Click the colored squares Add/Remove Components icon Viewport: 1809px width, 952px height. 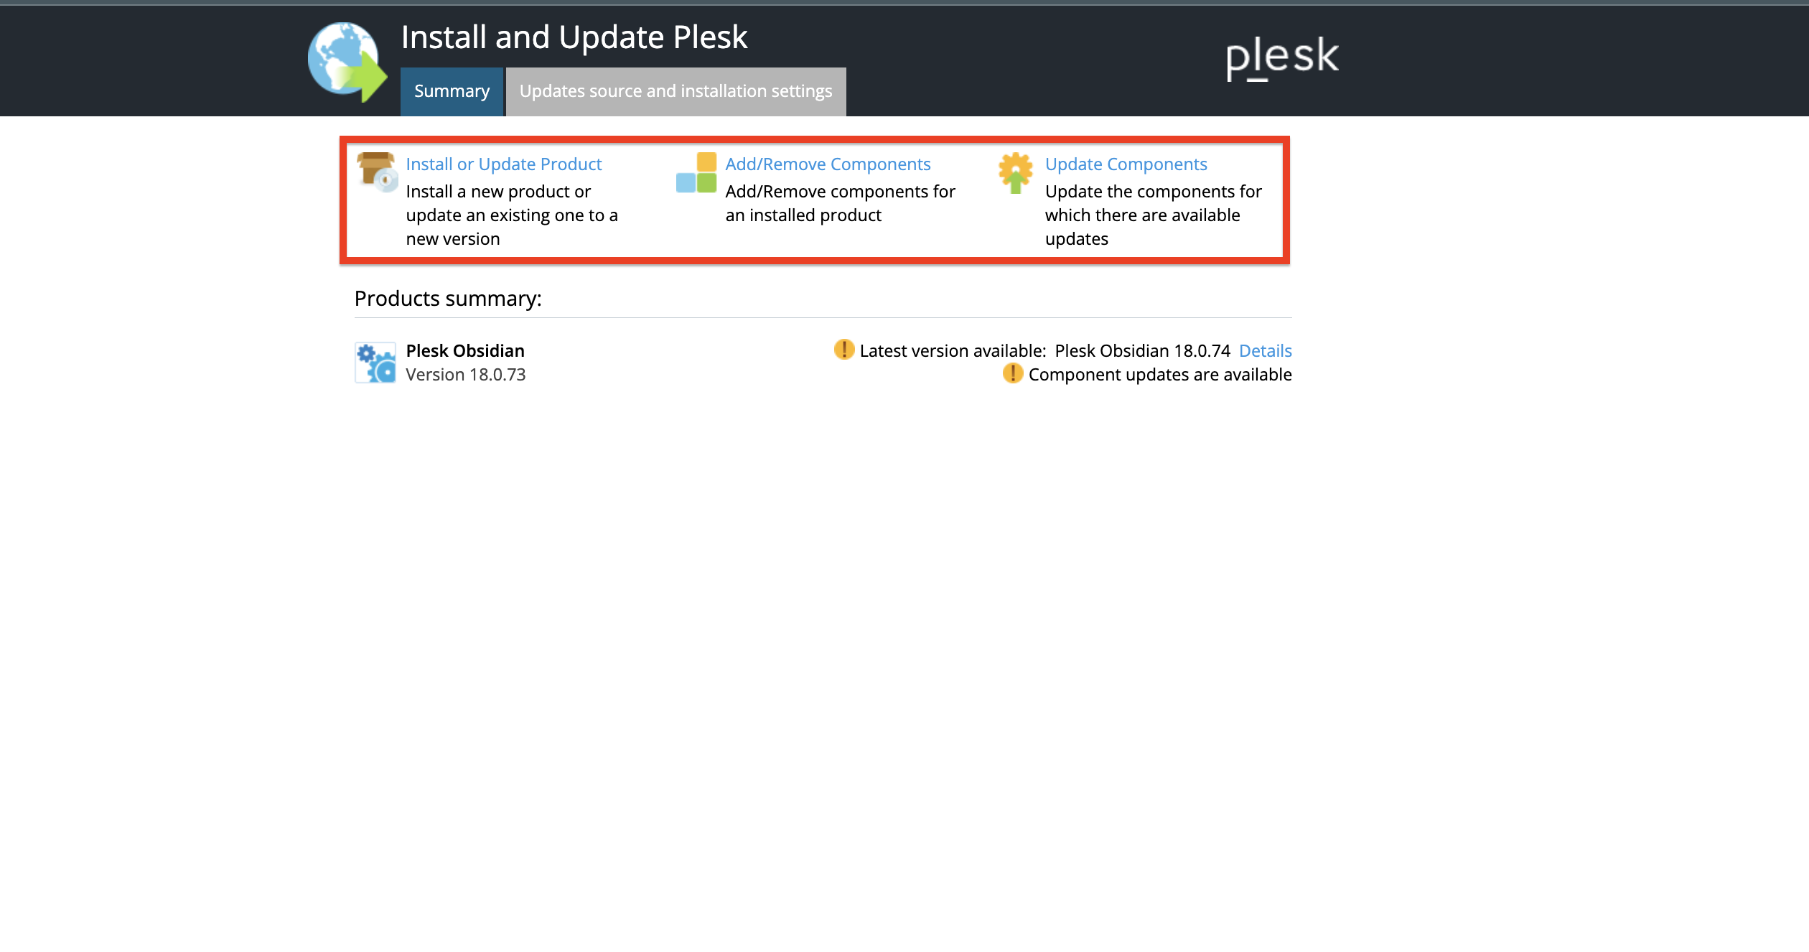point(696,172)
